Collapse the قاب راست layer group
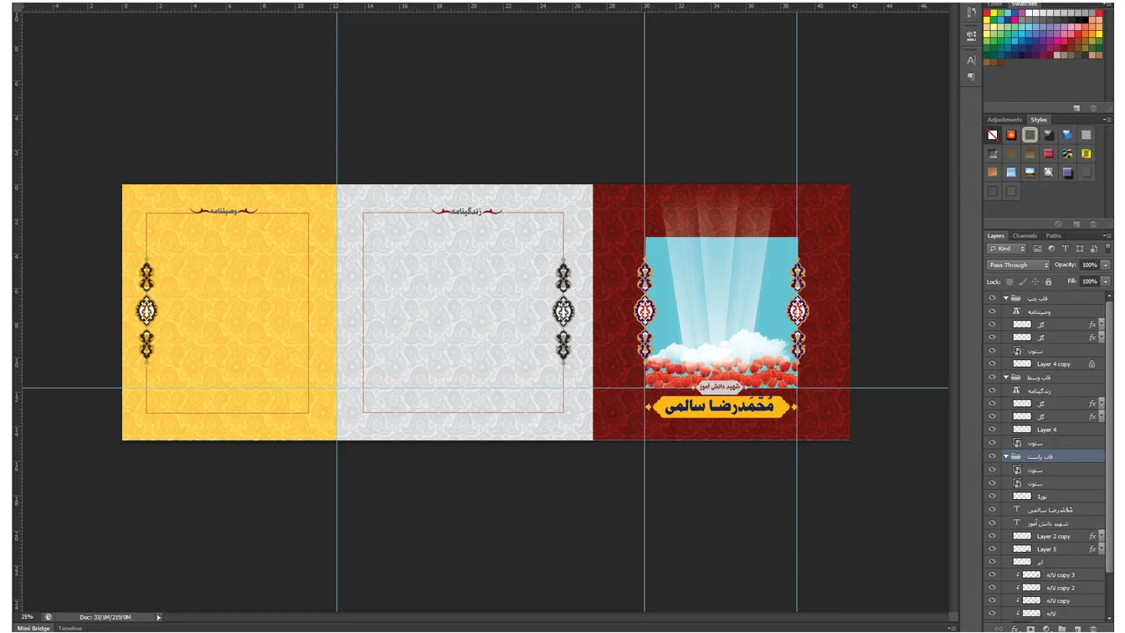The width and height of the screenshot is (1125, 633). [x=1006, y=456]
